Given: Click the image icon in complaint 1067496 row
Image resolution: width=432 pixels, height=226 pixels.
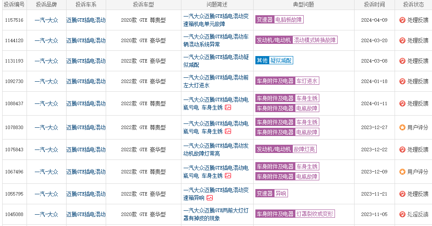Looking at the screenshot, I should [x=228, y=176].
